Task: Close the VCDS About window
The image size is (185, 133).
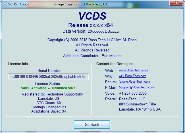Action: [176, 3]
